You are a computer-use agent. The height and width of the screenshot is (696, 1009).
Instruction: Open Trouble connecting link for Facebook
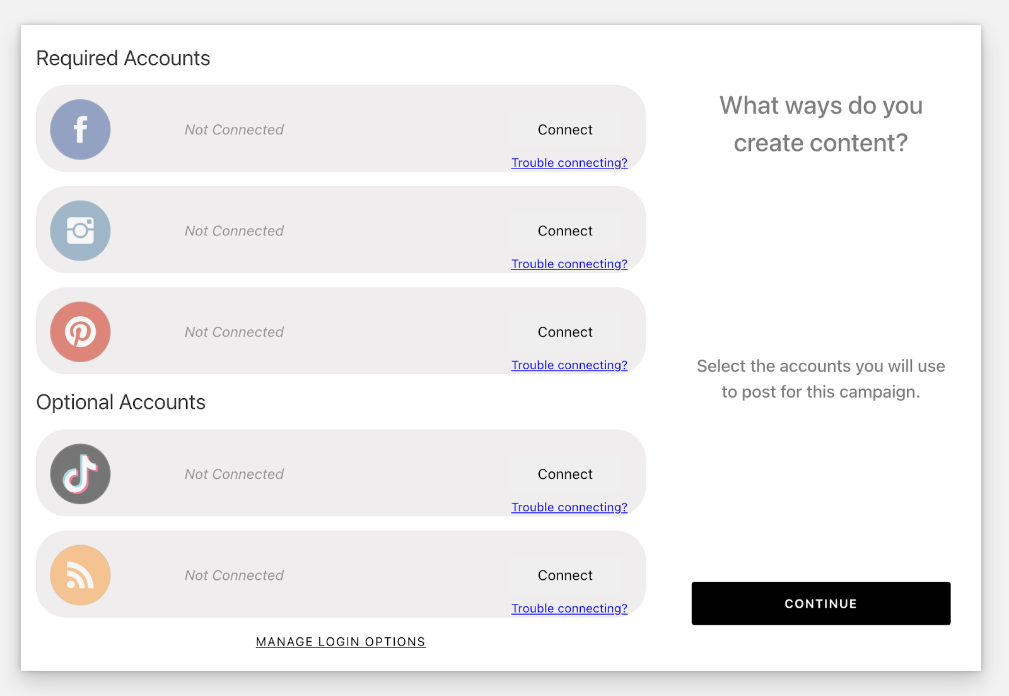point(569,163)
